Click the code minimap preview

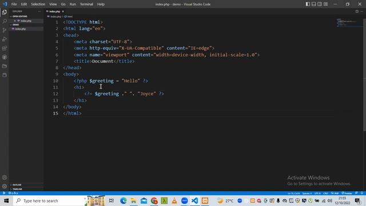(x=349, y=23)
